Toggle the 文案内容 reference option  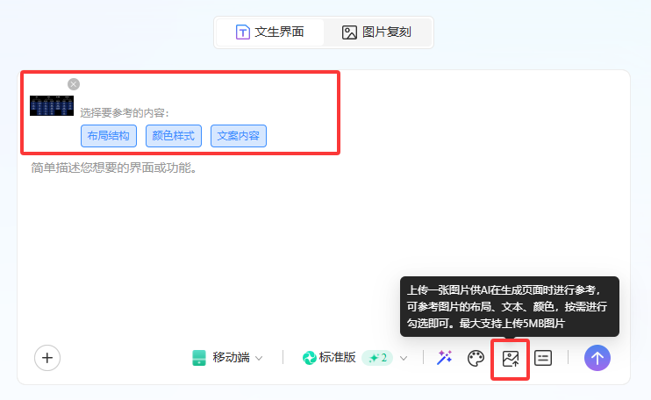pyautogui.click(x=239, y=136)
